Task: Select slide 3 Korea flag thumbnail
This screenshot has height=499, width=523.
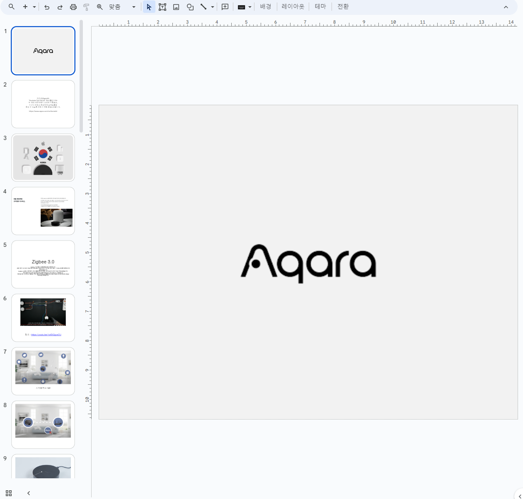Action: point(43,158)
